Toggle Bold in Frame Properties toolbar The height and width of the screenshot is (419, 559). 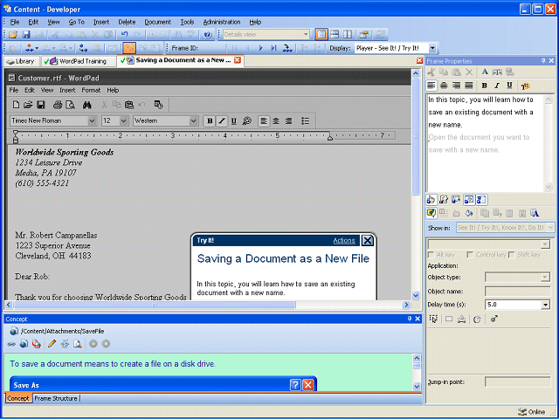[484, 86]
